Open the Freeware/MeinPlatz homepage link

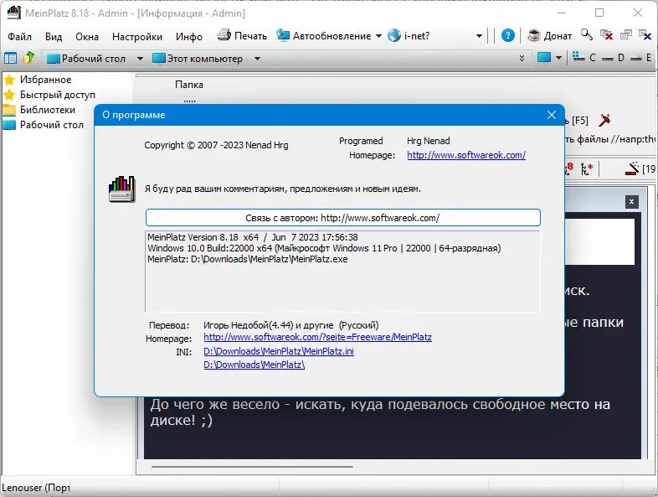317,337
